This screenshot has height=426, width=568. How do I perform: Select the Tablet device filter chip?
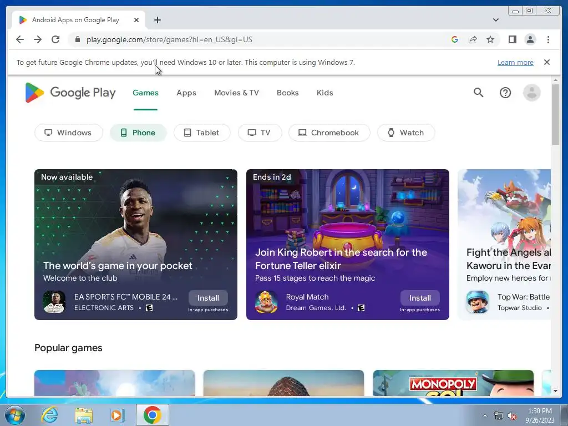(202, 133)
